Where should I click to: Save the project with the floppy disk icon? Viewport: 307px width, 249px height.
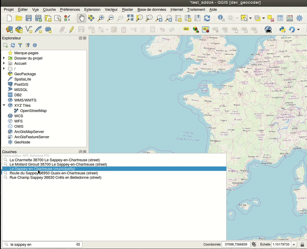(x=28, y=18)
